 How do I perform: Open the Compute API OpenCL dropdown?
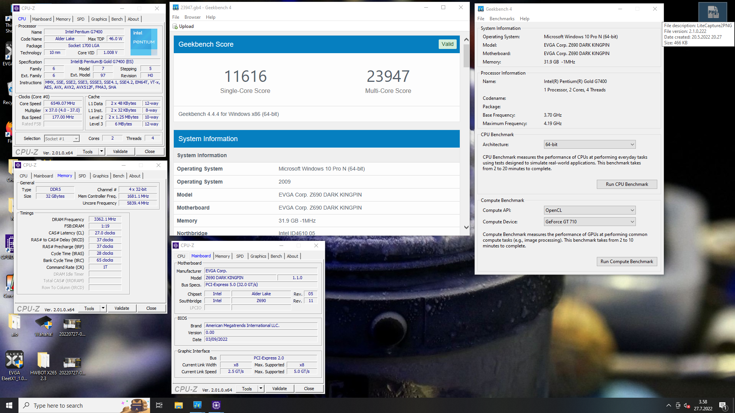tap(590, 210)
